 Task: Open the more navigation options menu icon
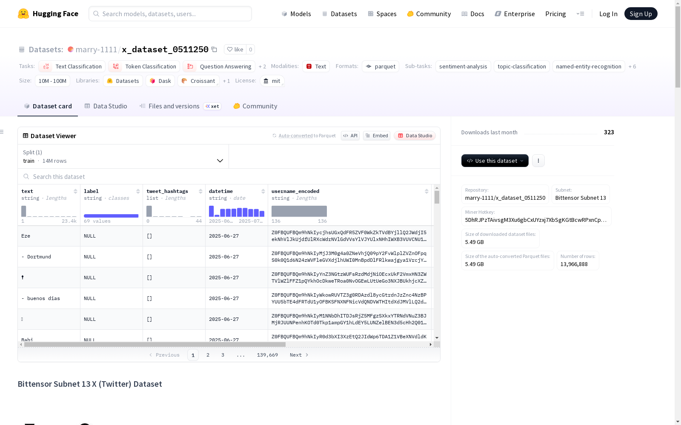pyautogui.click(x=580, y=14)
